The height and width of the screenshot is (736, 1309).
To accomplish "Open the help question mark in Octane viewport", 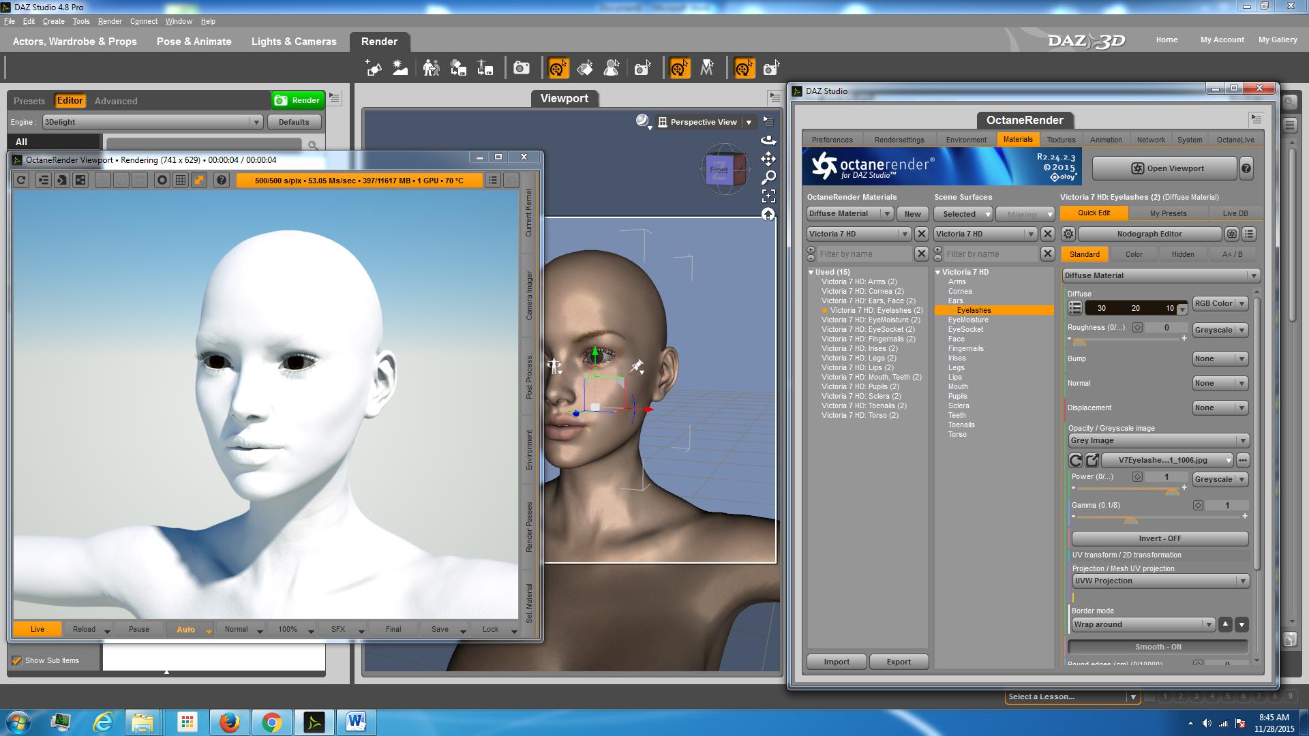I will [x=221, y=180].
